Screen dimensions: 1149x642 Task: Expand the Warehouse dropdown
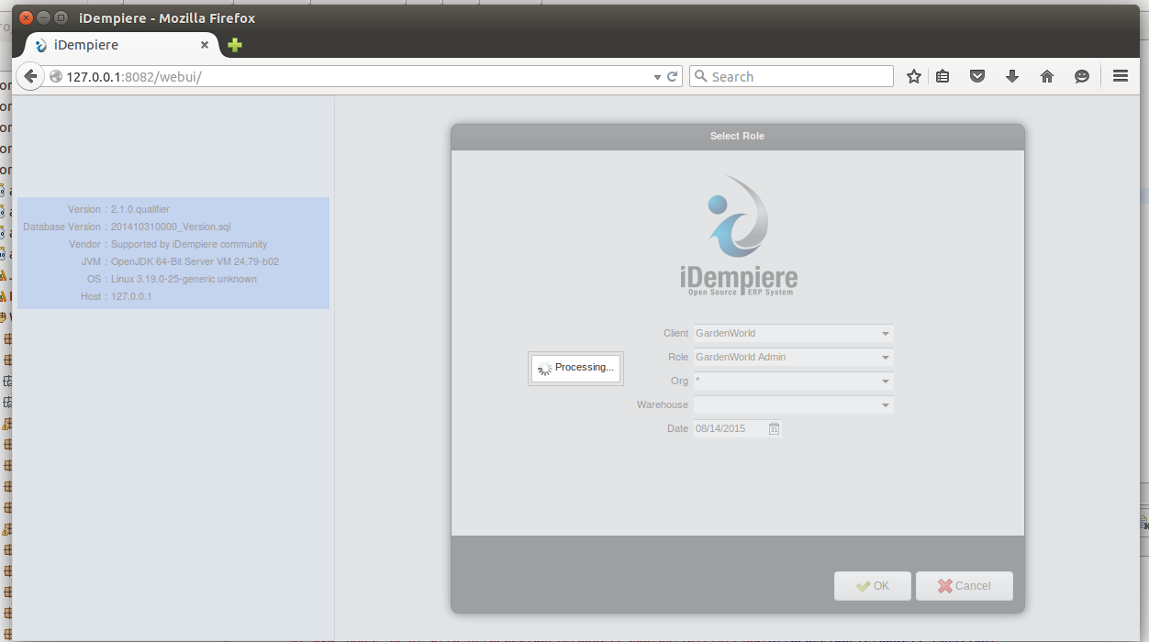886,405
